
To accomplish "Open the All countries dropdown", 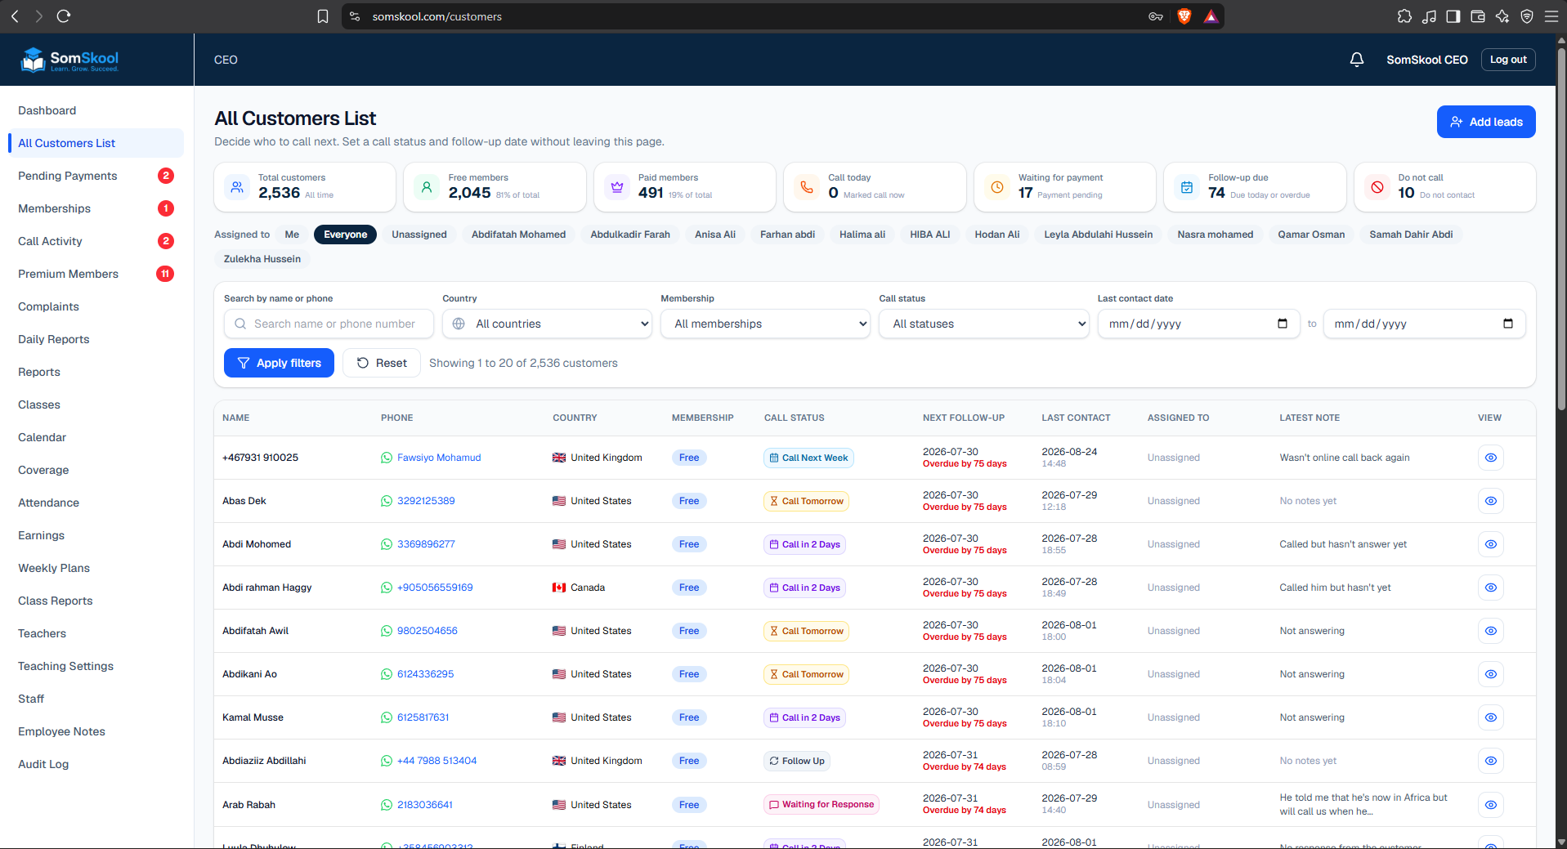I will 547,324.
